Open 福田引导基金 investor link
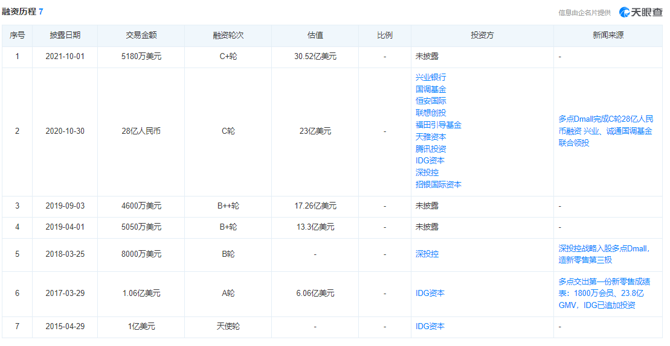The image size is (670, 346). coord(439,125)
